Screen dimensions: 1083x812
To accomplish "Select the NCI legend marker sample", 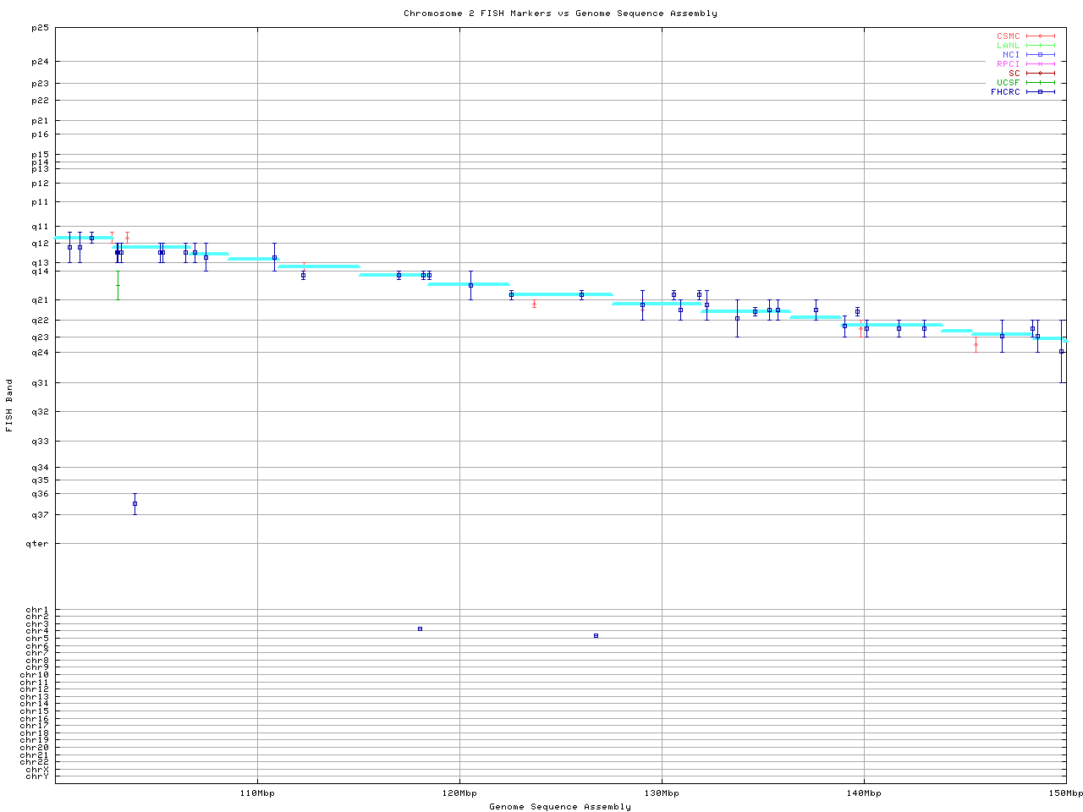I will (x=1040, y=55).
